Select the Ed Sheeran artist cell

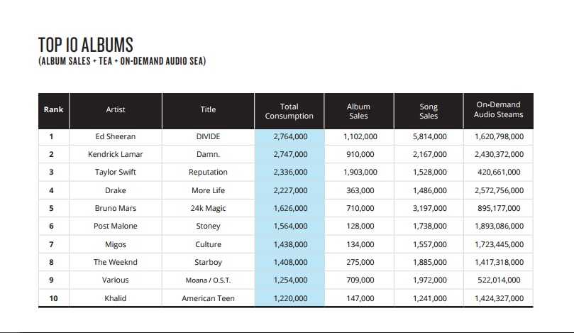pos(116,136)
